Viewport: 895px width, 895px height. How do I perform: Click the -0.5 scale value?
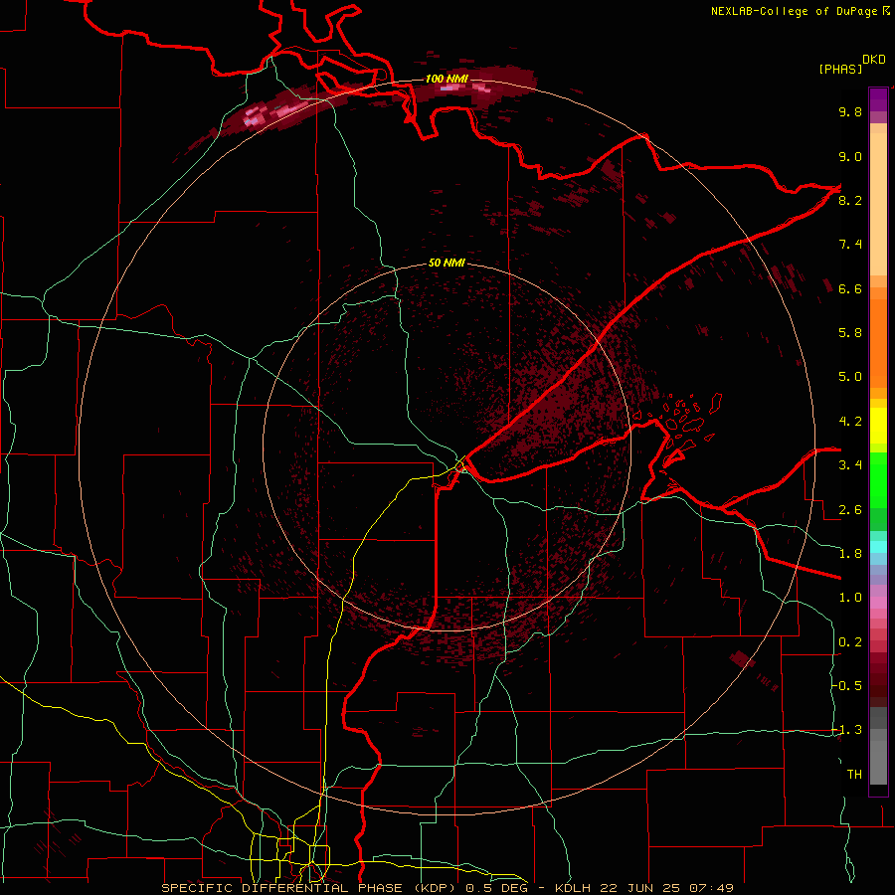click(x=846, y=686)
